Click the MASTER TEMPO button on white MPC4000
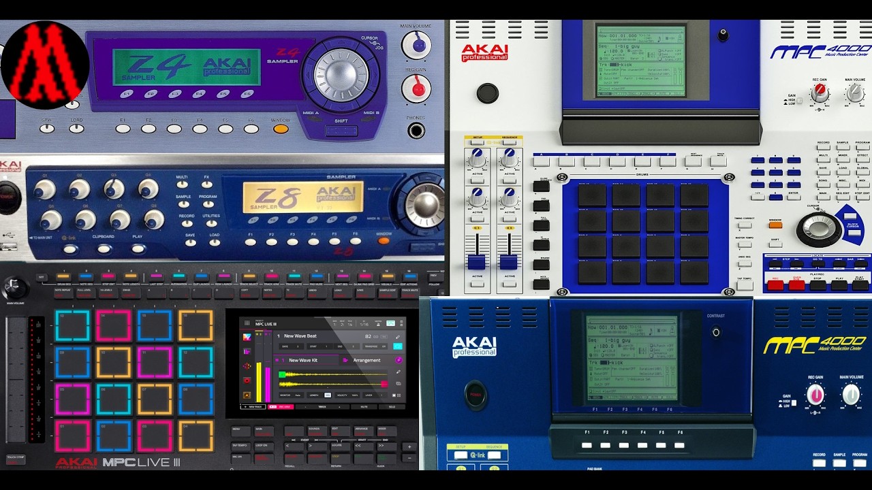The width and height of the screenshot is (872, 490). point(745,244)
